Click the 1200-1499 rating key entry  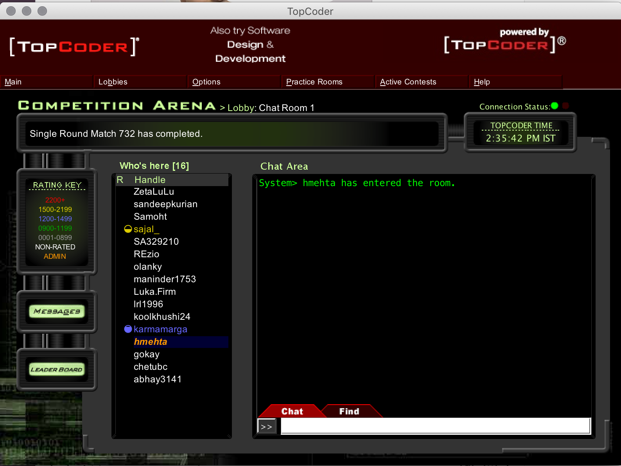(x=55, y=219)
